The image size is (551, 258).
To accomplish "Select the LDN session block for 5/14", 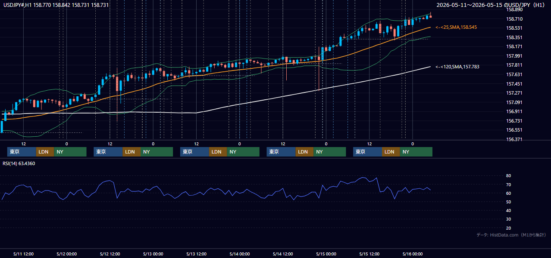I will point(304,152).
